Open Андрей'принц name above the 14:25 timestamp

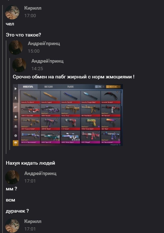tap(48, 61)
